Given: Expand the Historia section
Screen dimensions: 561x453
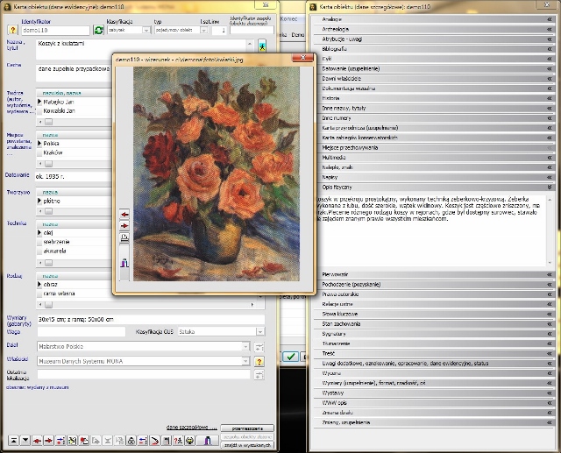Looking at the screenshot, I should (435, 98).
